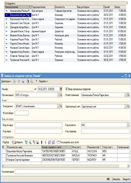Click the MRS title cell
This screenshot has width=131, height=183.
click(110, 151)
